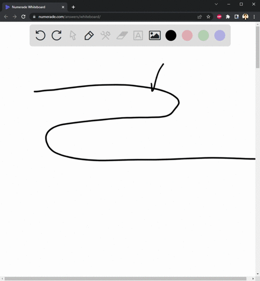Select the pointer selection tool
Image resolution: width=260 pixels, height=281 pixels.
pos(73,35)
